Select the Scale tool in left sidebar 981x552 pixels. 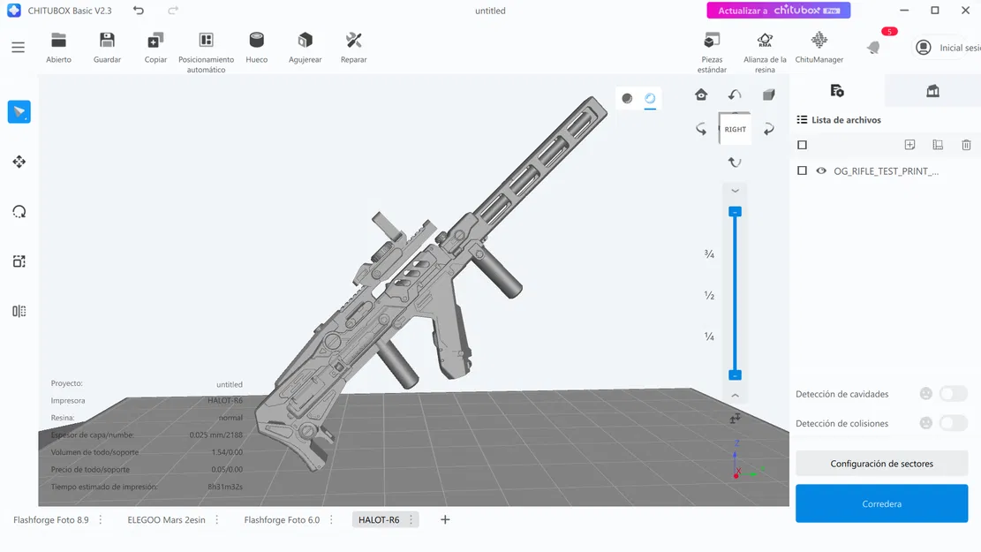19,261
